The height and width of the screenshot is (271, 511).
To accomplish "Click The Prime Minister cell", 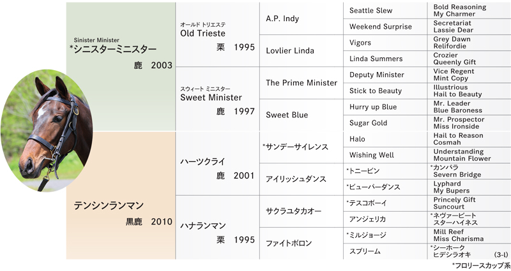I will (301, 83).
